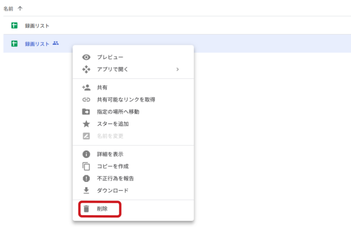Click the exclamation icon for 不正行為を報告

pos(86,179)
